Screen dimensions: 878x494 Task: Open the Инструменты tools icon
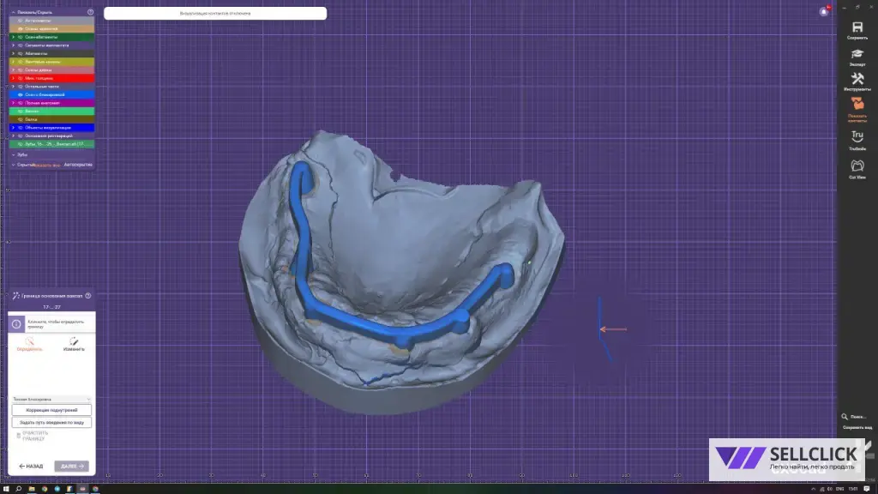tap(857, 80)
